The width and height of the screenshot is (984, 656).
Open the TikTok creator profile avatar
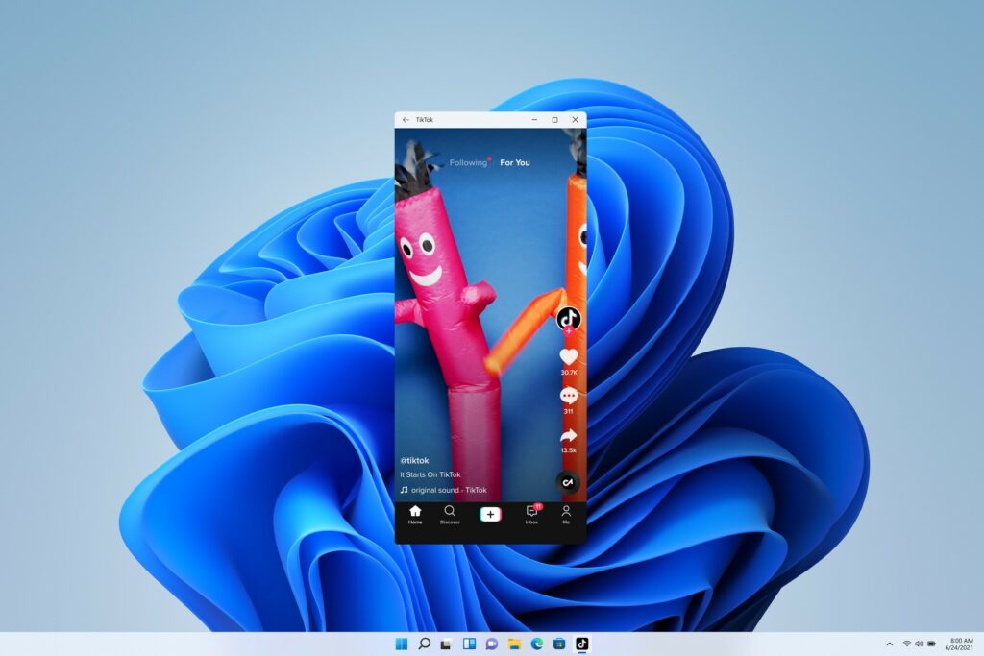pyautogui.click(x=569, y=319)
